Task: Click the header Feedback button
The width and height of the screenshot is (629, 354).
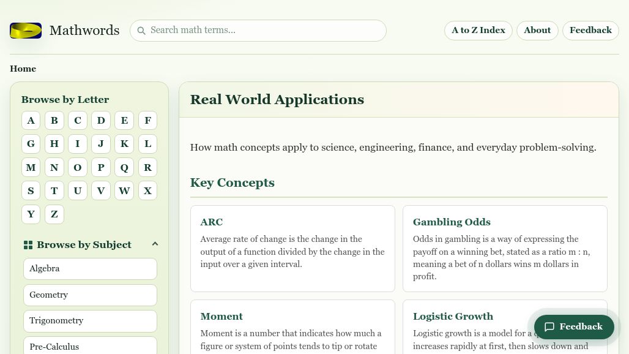Action: click(590, 31)
